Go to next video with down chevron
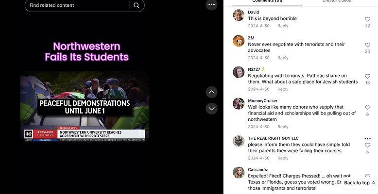 (x=211, y=108)
